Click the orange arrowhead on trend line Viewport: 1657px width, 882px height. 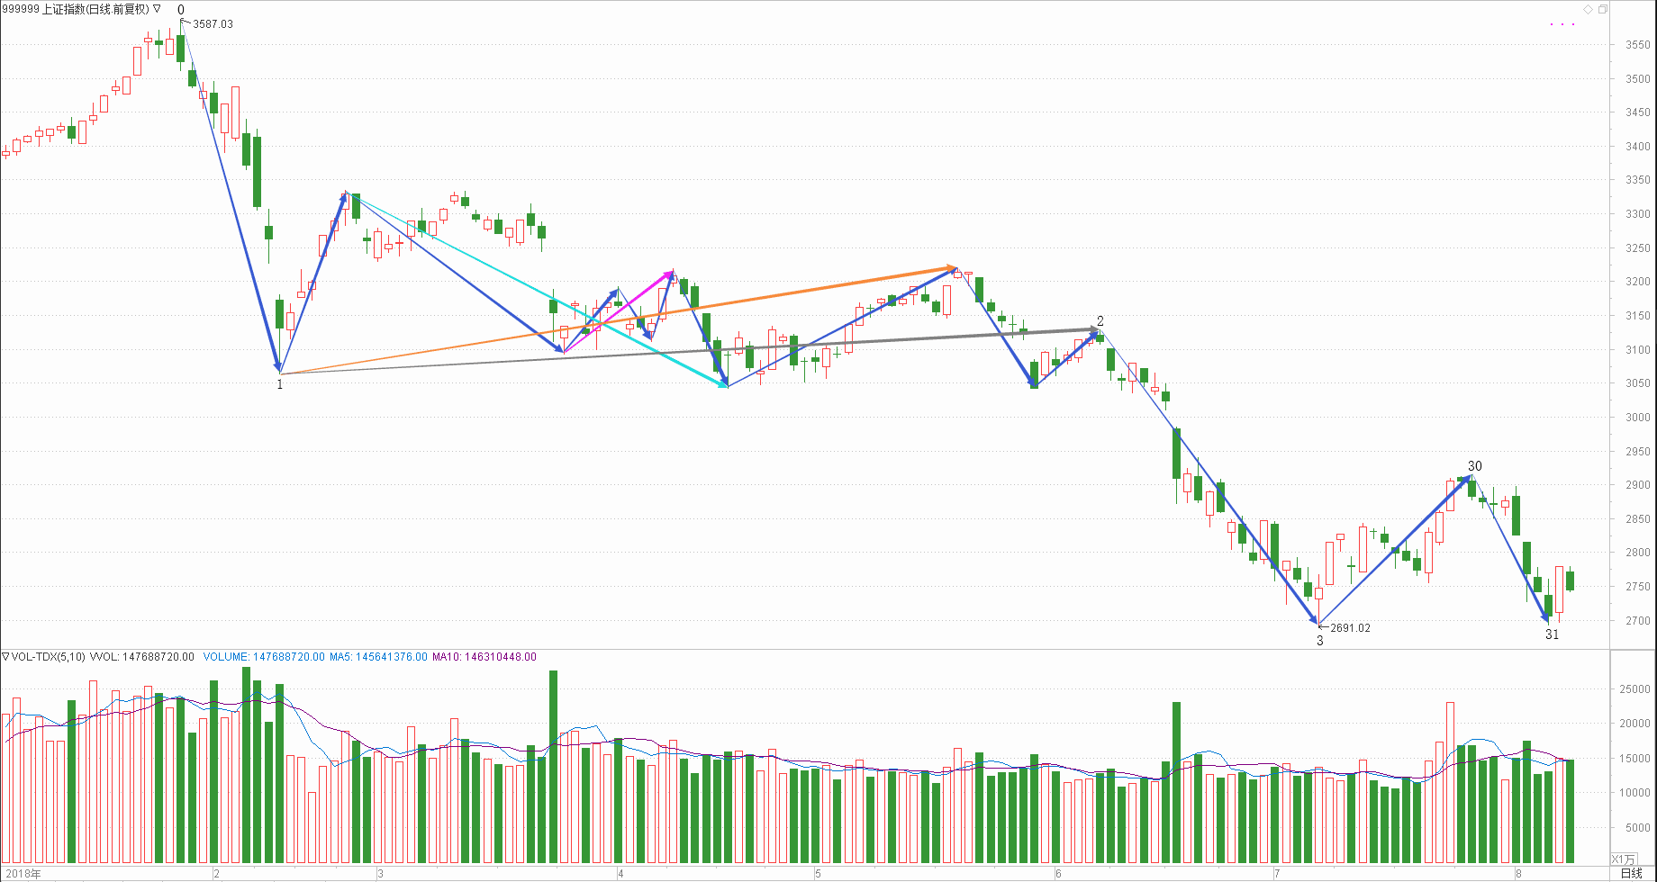(x=951, y=267)
